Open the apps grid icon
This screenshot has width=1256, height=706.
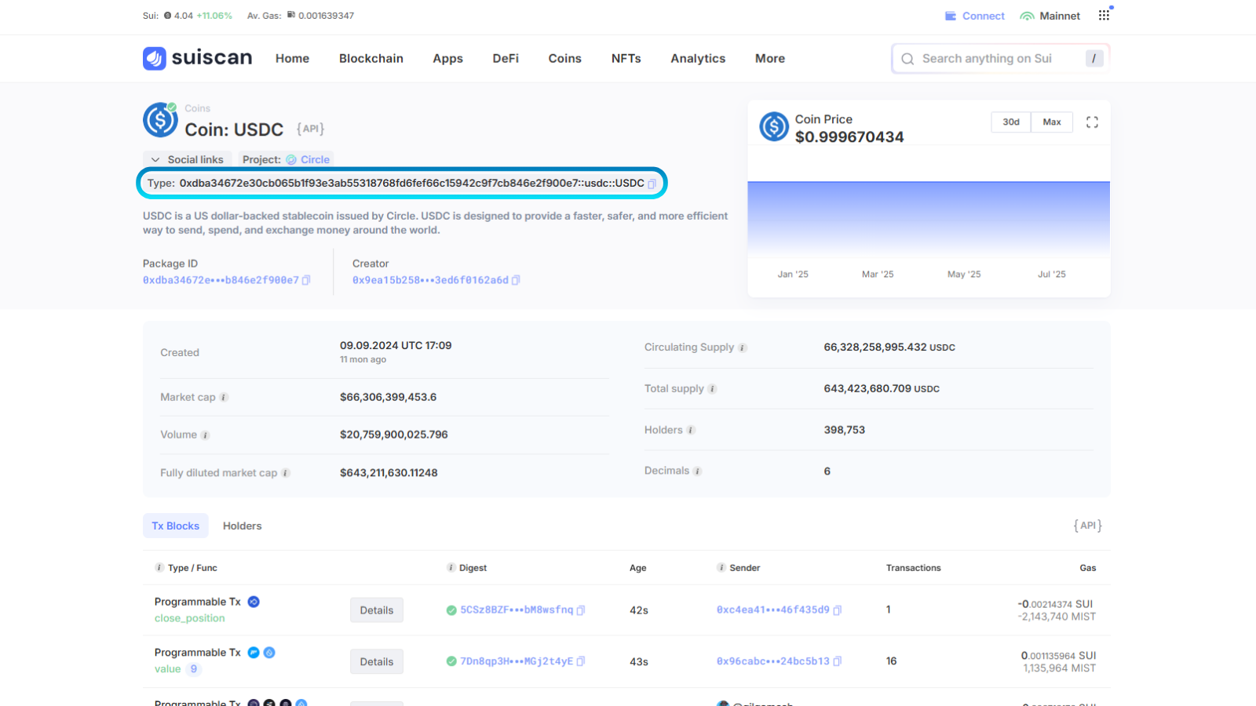[1104, 15]
